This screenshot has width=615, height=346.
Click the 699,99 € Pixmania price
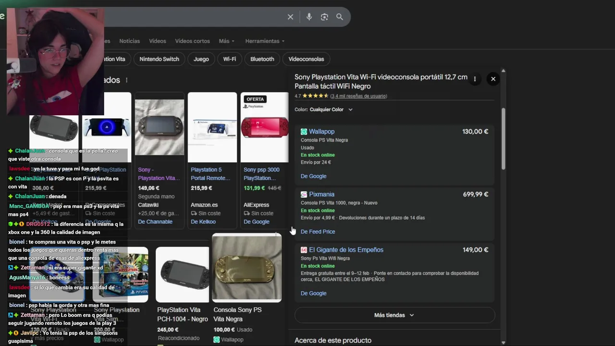pos(475,195)
